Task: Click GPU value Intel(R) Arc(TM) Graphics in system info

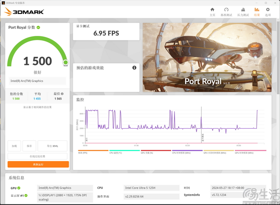Action: click(65, 188)
